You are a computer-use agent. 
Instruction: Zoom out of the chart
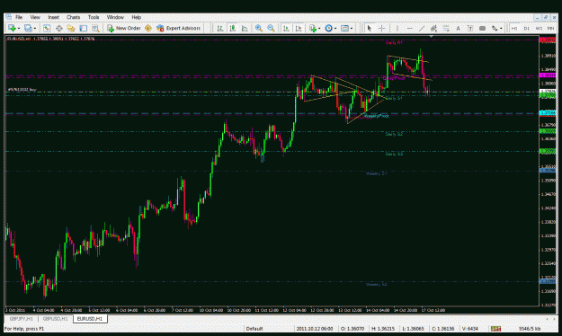[x=271, y=28]
